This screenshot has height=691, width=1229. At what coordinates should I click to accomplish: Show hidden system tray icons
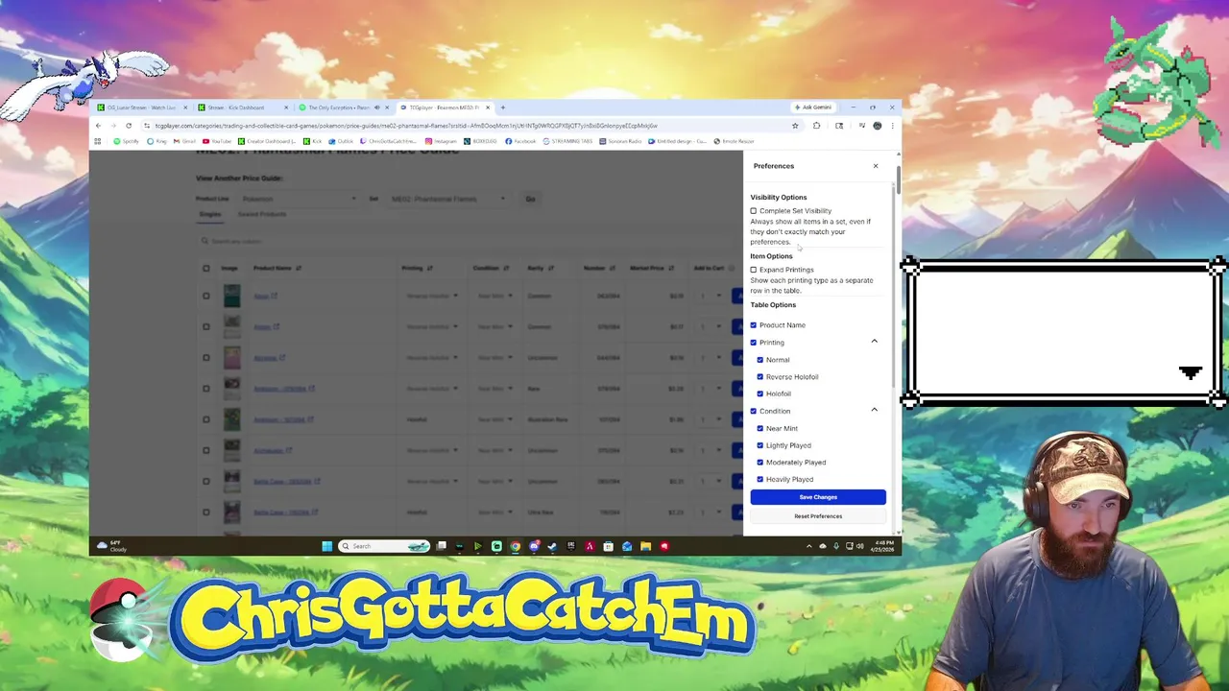pyautogui.click(x=808, y=546)
